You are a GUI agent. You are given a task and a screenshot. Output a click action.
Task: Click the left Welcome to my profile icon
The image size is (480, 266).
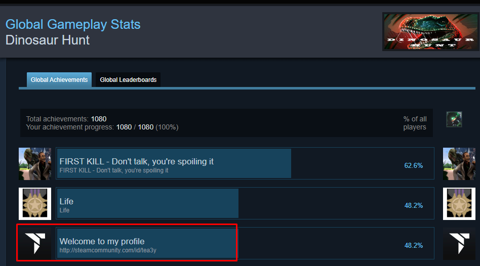[35, 243]
